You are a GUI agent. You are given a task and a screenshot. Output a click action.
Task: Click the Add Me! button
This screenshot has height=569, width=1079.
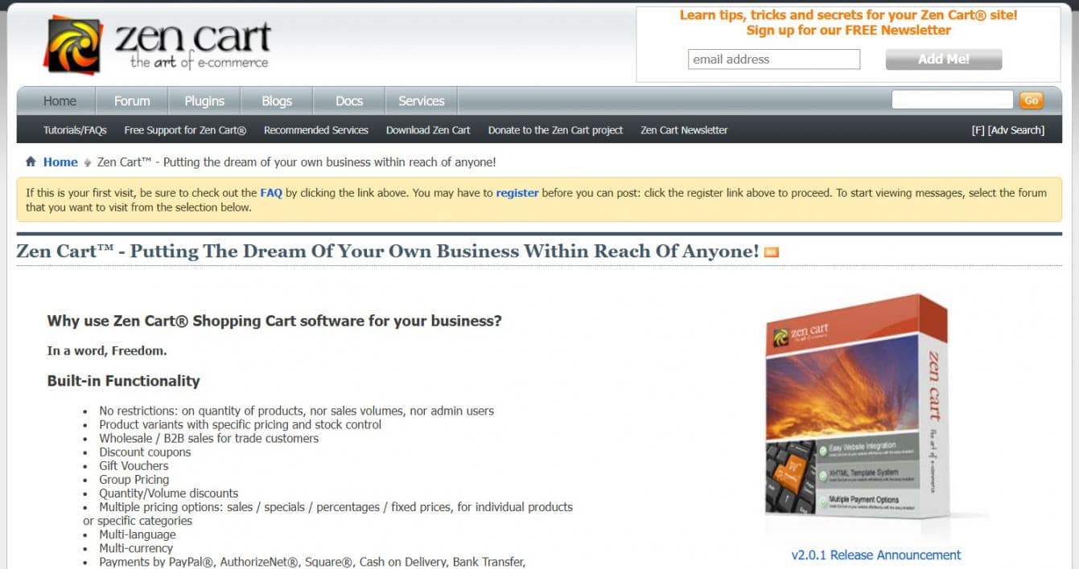pos(944,59)
